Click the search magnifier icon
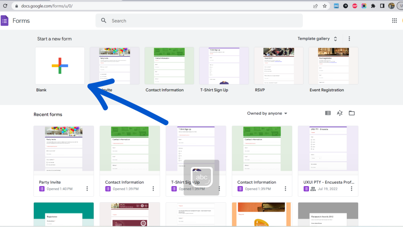Image resolution: width=403 pixels, height=227 pixels. click(104, 20)
